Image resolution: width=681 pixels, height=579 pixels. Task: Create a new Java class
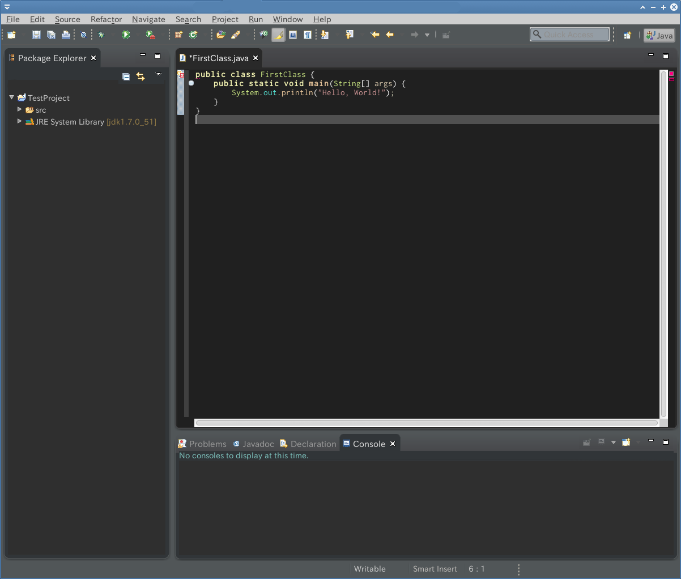coord(193,35)
